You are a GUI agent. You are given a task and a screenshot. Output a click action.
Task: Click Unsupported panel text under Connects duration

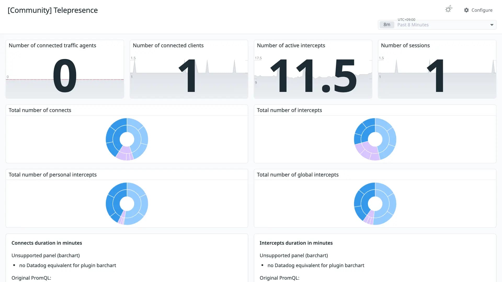click(x=46, y=255)
